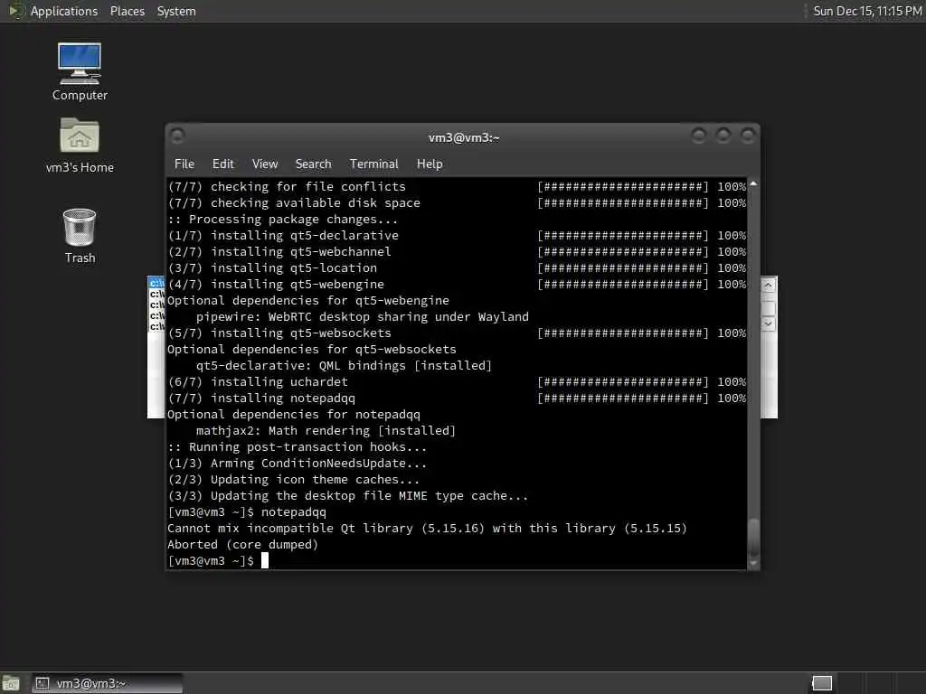This screenshot has width=926, height=694.
Task: Click the '(2/3) Updating icon theme caches' line
Action: tap(294, 480)
